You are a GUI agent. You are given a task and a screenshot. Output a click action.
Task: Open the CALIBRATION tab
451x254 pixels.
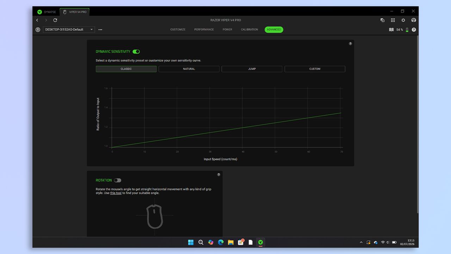click(x=249, y=30)
